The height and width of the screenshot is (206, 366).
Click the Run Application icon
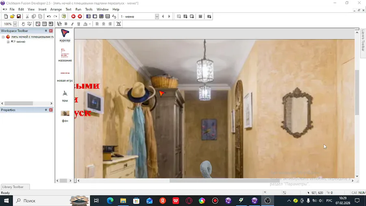pyautogui.click(x=185, y=16)
